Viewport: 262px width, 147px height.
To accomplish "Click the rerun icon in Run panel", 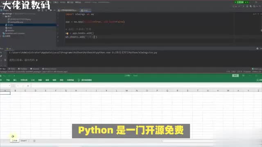I will pos(1,53).
